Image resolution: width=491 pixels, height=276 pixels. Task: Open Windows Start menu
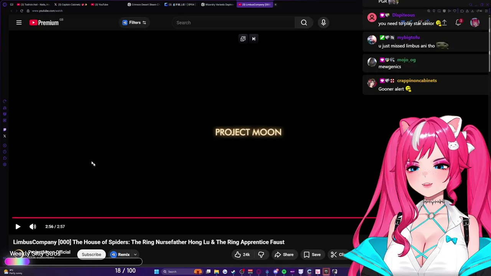click(157, 272)
